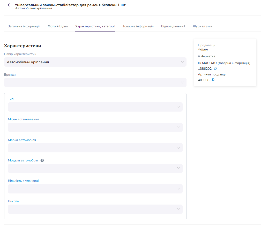Open the Кількість в упаковці dropdown
The width and height of the screenshot is (261, 226).
point(95,189)
